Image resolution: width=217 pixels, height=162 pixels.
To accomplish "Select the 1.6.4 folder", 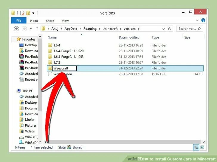I will pos(57,45).
